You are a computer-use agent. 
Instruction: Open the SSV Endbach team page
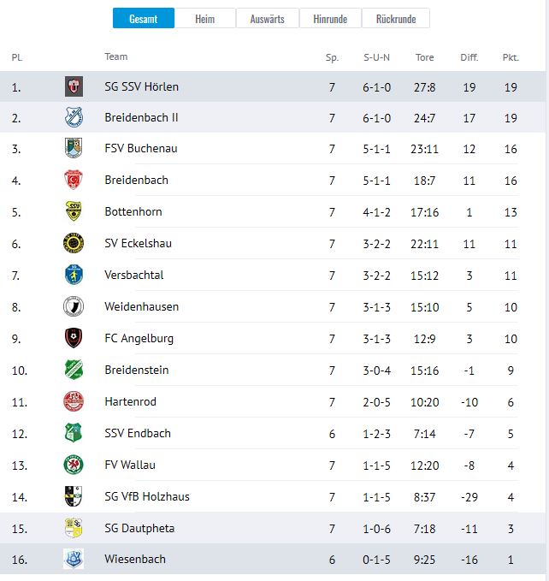(x=138, y=433)
